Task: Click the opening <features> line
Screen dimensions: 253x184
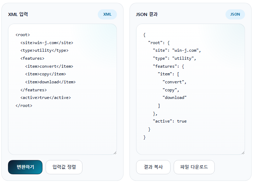Action: 32,58
